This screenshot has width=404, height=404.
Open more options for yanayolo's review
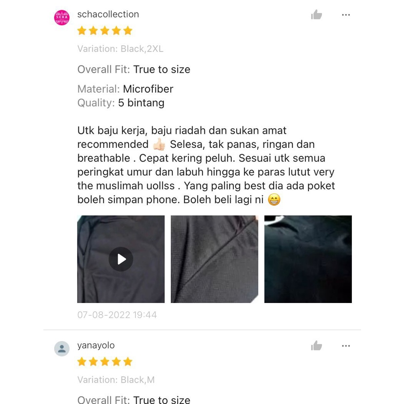[x=346, y=346]
